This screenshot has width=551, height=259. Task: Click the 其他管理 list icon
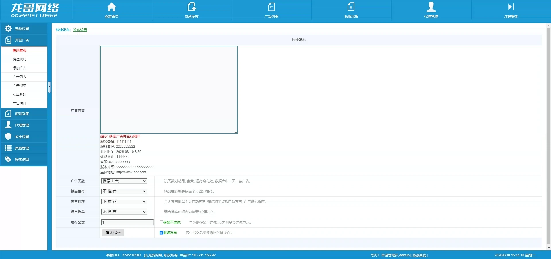[x=8, y=148]
